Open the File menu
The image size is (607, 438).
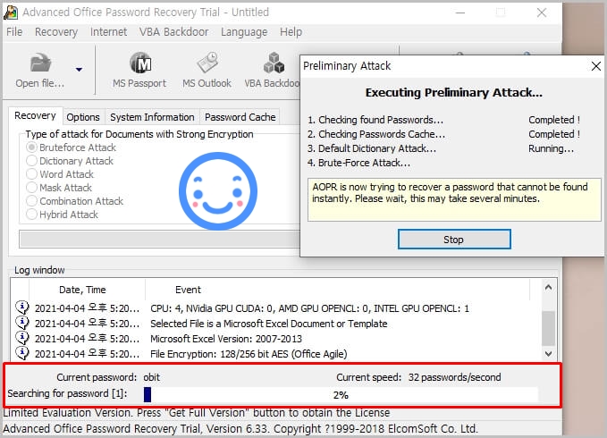coord(14,31)
